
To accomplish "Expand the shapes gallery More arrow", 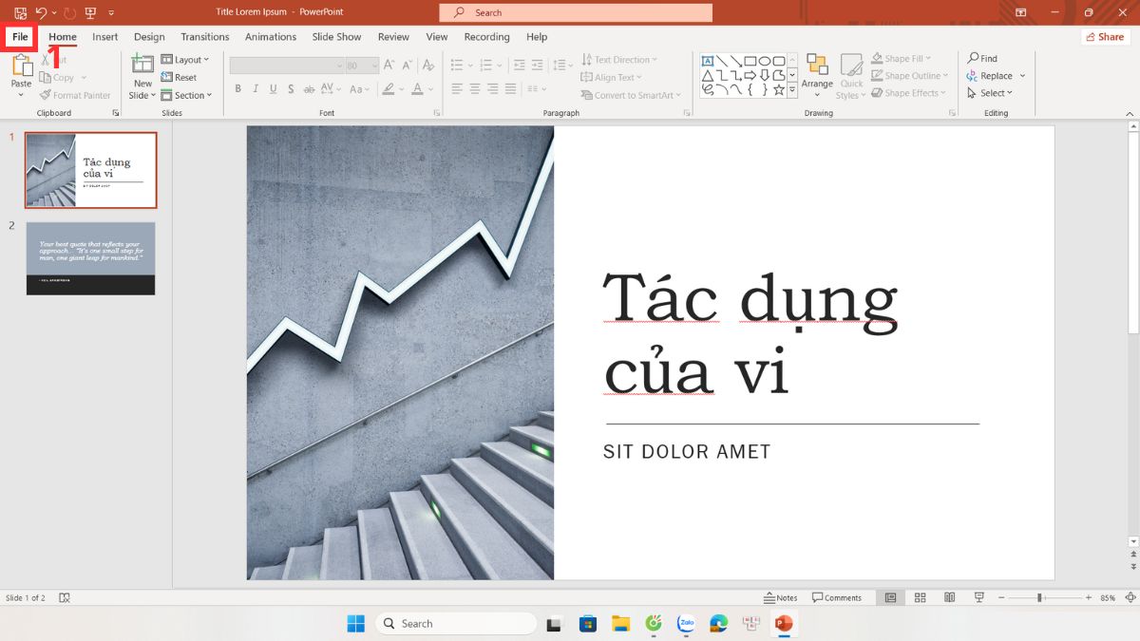I will point(792,90).
